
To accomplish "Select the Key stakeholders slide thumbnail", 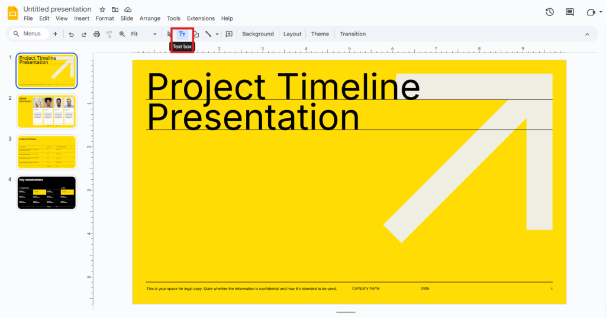I will (47, 192).
